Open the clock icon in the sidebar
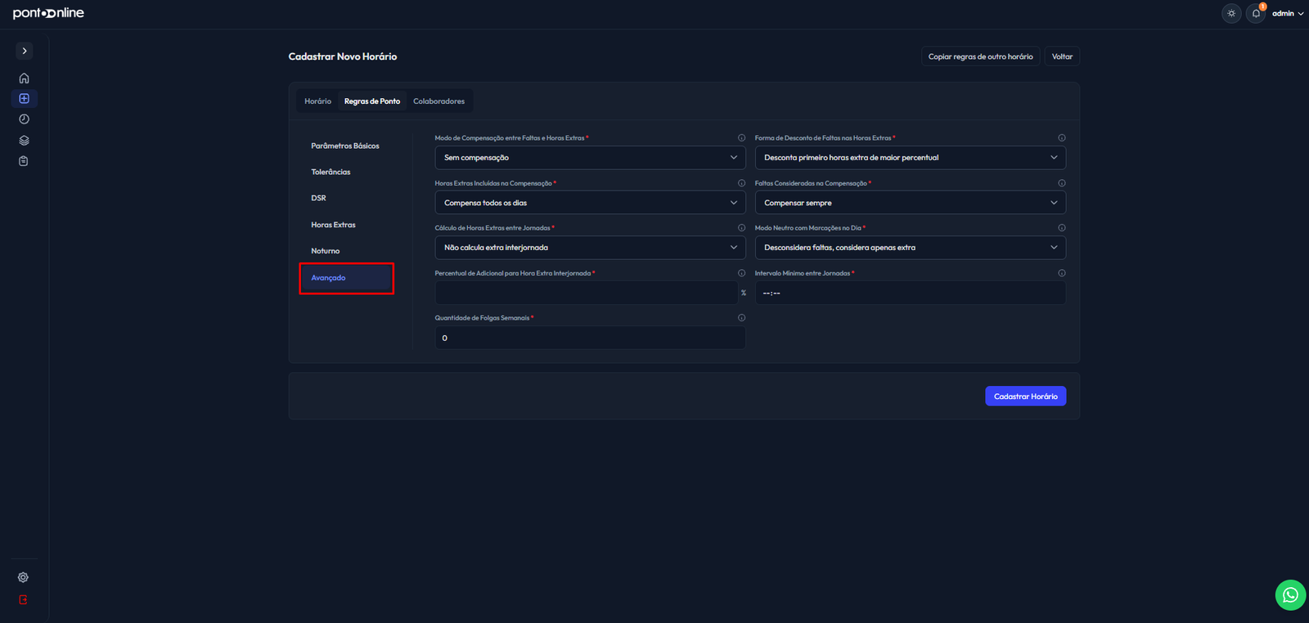The height and width of the screenshot is (623, 1309). pos(24,119)
